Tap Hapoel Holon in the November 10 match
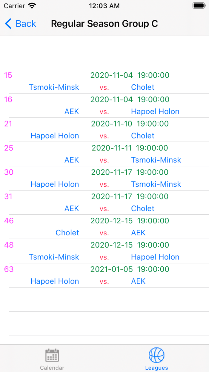 (55, 136)
